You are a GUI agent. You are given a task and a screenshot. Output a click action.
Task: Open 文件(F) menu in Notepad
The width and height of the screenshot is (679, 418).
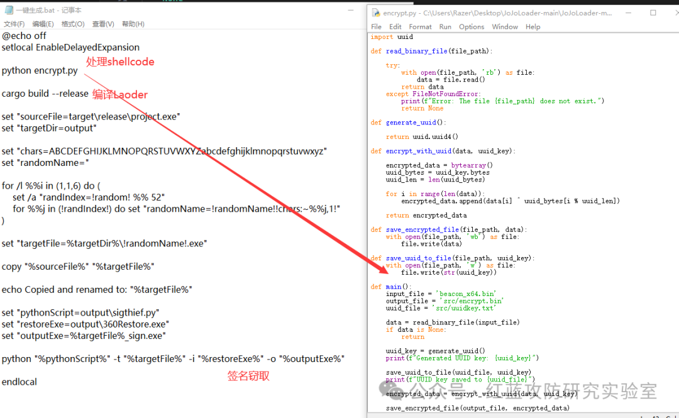pos(14,24)
